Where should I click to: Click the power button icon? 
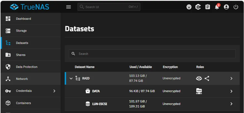click(x=236, y=7)
